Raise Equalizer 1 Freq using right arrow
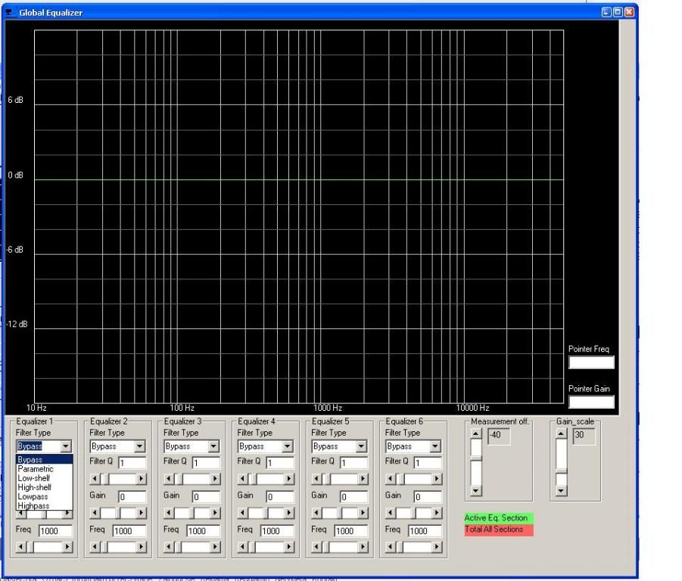 pyautogui.click(x=67, y=547)
